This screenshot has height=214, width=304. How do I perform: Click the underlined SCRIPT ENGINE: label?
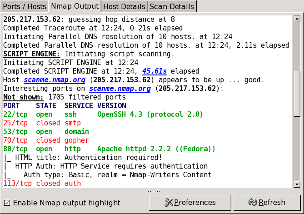point(31,54)
